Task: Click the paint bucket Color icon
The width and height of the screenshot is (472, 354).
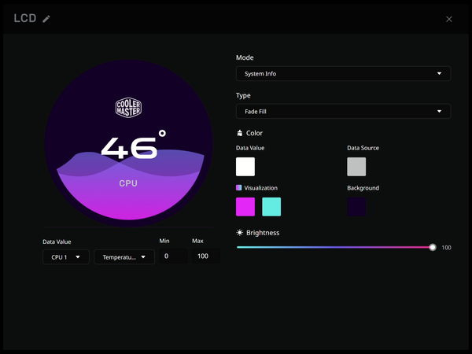Action: coord(240,133)
